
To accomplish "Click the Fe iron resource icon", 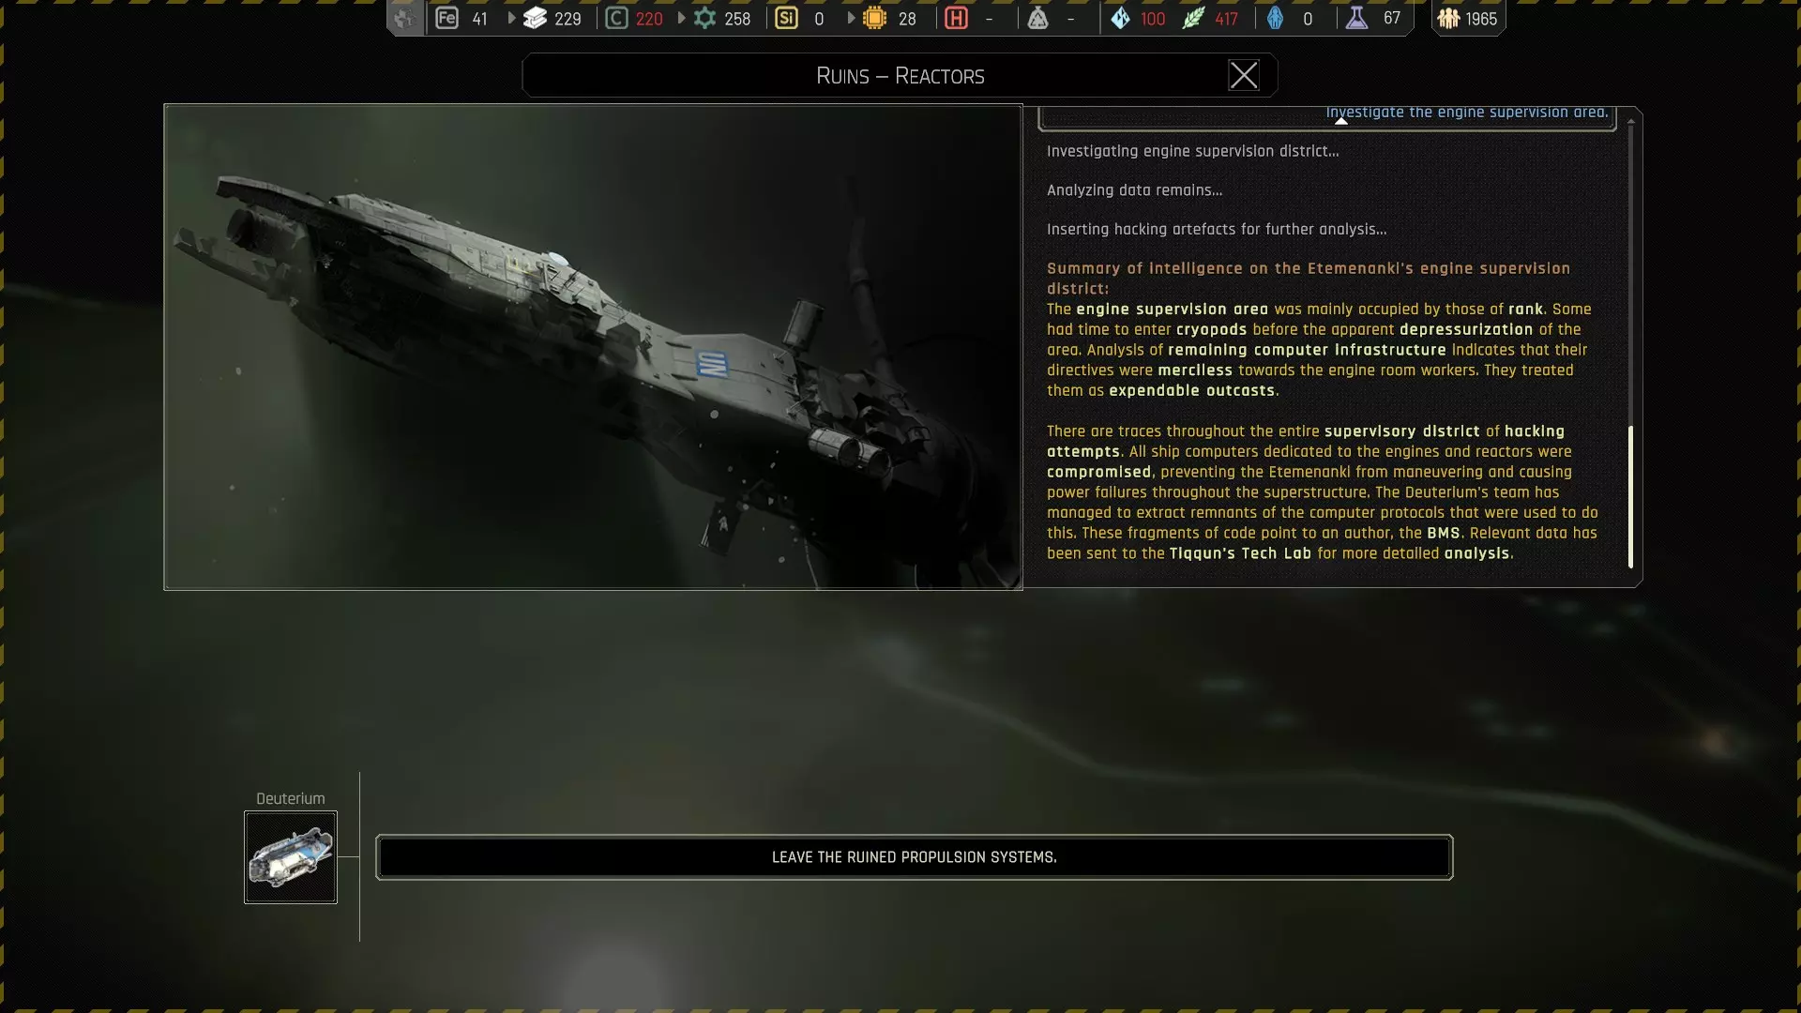I will pos(446,18).
